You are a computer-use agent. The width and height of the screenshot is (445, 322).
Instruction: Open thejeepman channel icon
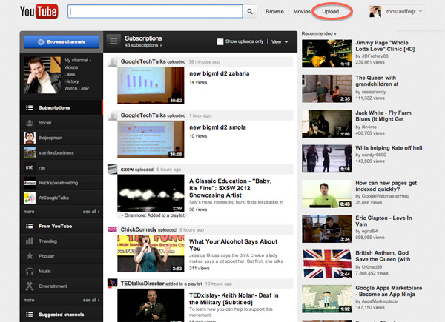click(30, 138)
